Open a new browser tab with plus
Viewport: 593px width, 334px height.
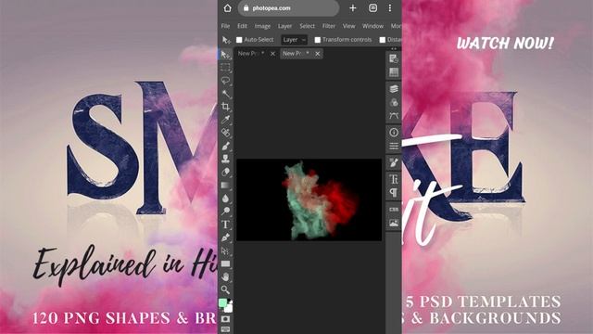(x=352, y=8)
